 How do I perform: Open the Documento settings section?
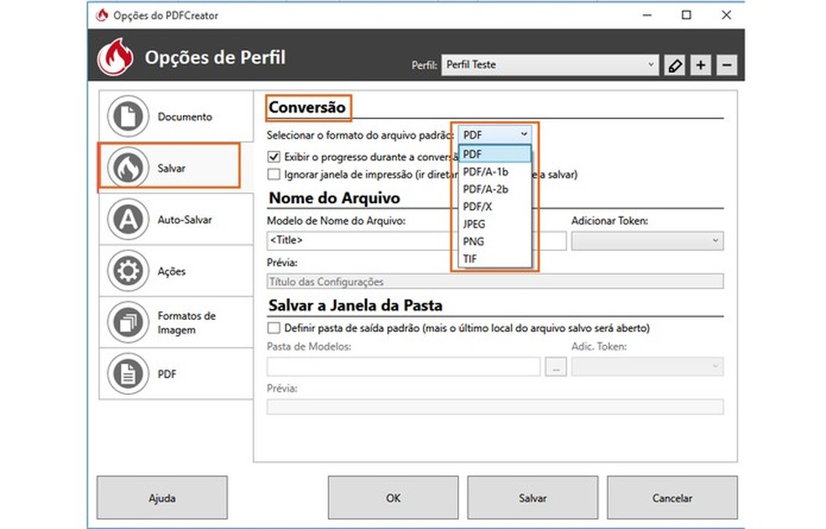coord(128,116)
